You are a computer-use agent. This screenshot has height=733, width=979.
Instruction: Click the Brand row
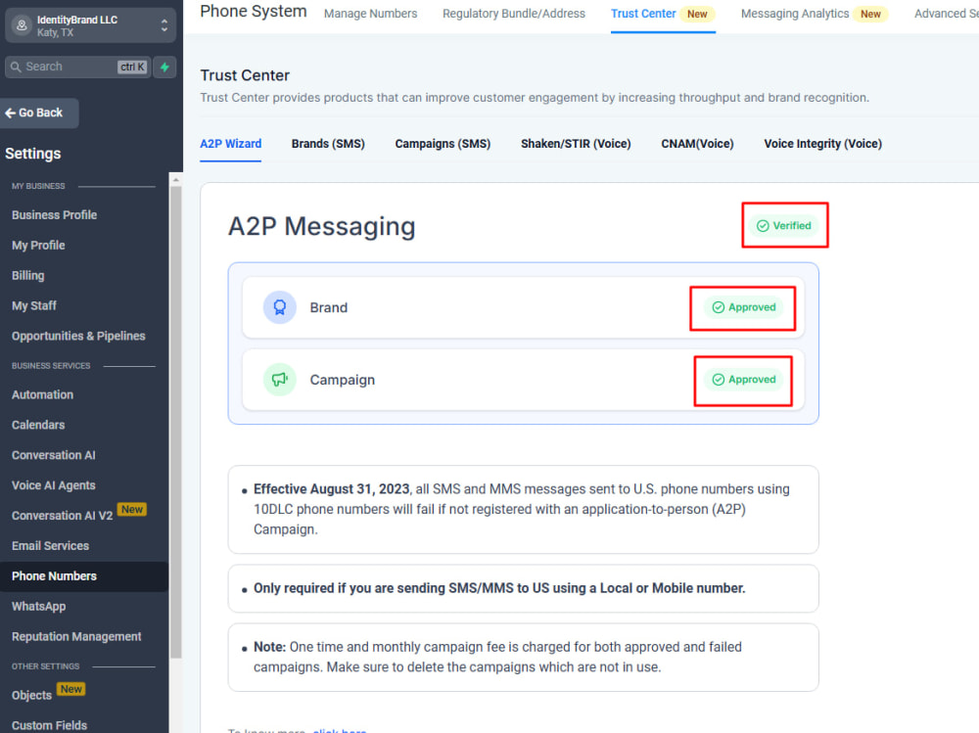click(x=523, y=307)
